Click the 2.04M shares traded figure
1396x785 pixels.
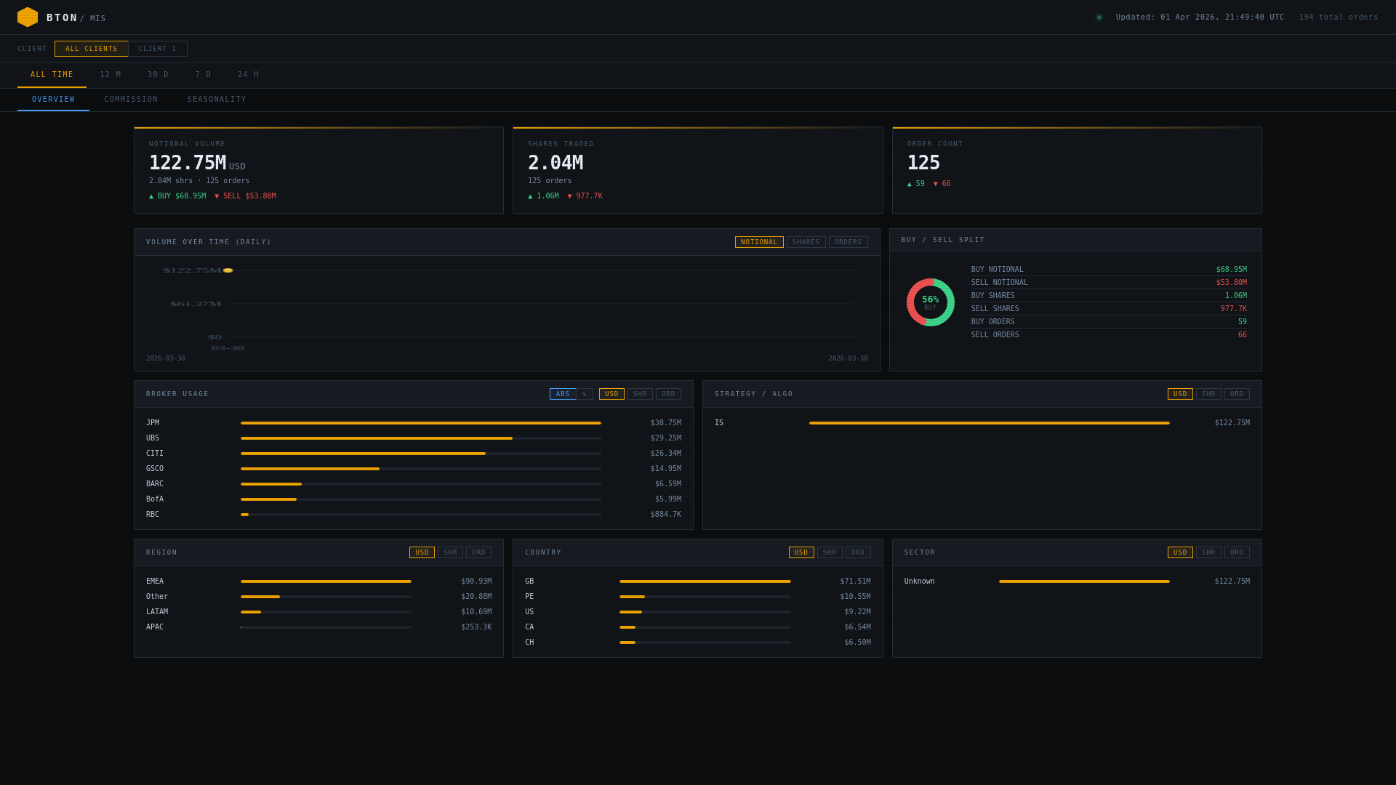[x=555, y=163]
